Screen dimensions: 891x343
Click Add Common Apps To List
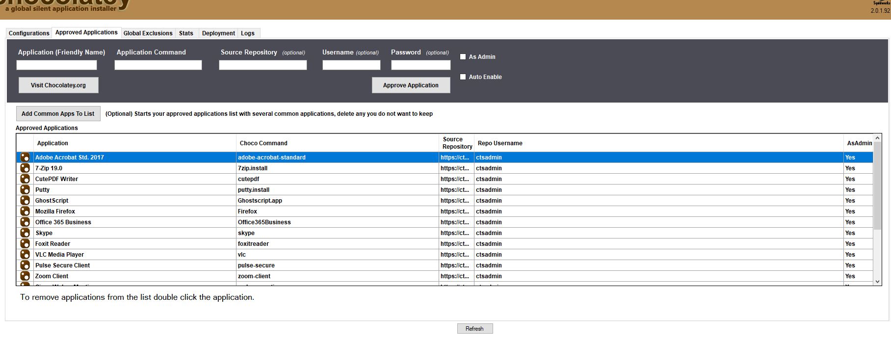click(58, 114)
